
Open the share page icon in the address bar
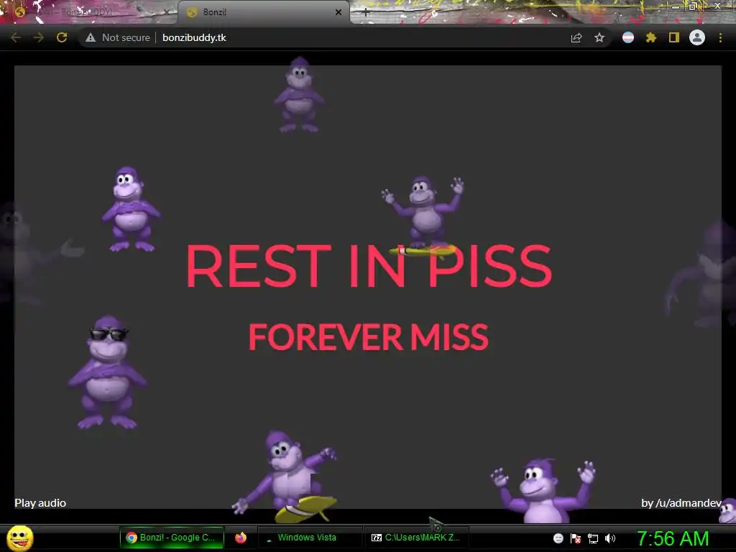click(x=576, y=37)
